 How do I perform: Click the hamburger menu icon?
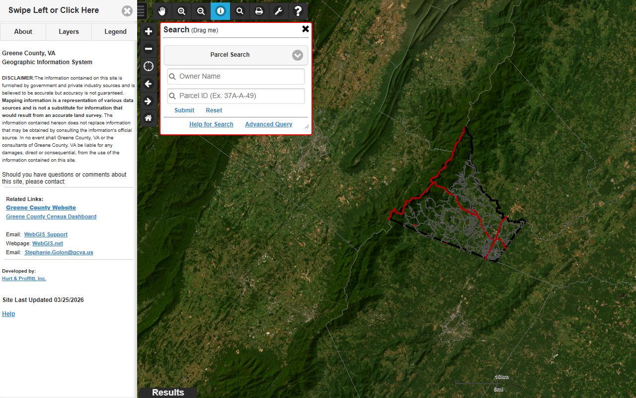pos(142,10)
